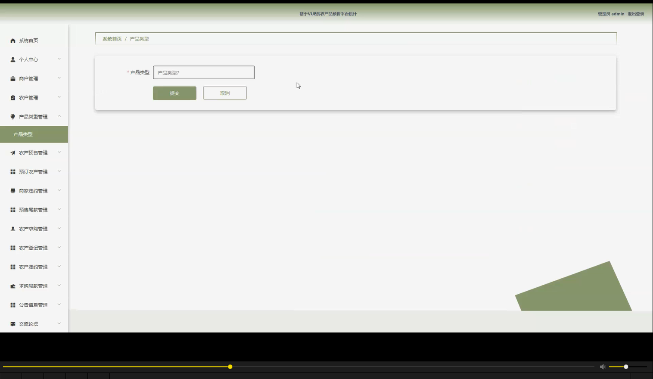Click the grid icon beside 公告信息管理
This screenshot has width=653, height=379.
(13, 305)
